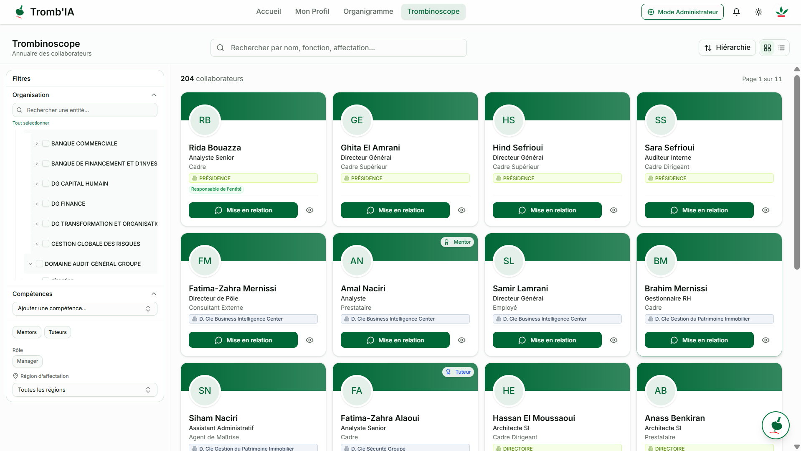Image resolution: width=801 pixels, height=451 pixels.
Task: Collapse the Organisation filter section
Action: (x=154, y=95)
